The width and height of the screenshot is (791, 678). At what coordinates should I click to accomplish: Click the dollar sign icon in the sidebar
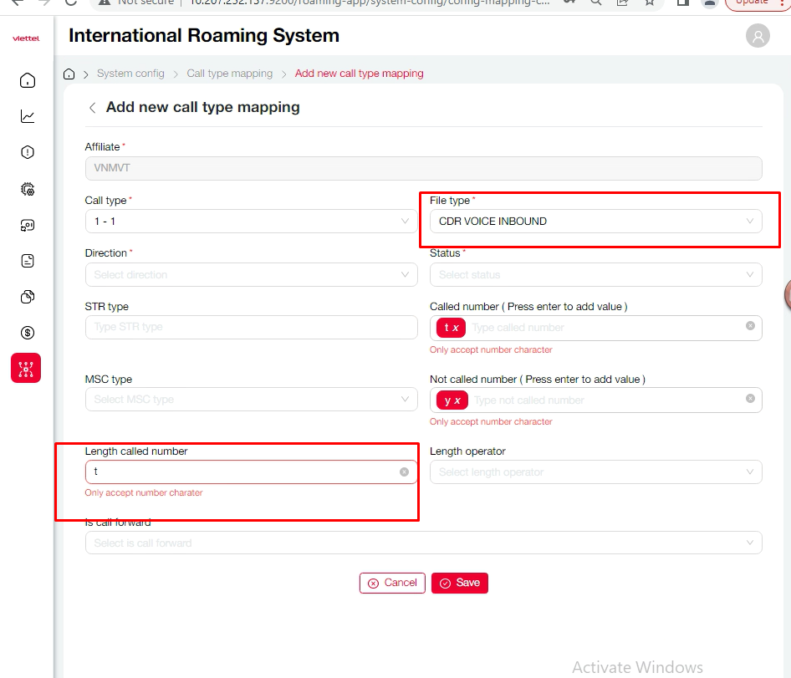[28, 333]
